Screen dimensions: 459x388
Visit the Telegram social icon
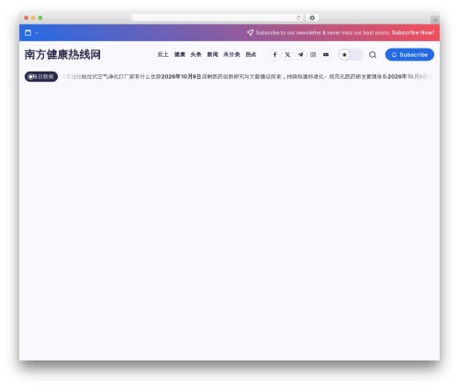tap(300, 55)
